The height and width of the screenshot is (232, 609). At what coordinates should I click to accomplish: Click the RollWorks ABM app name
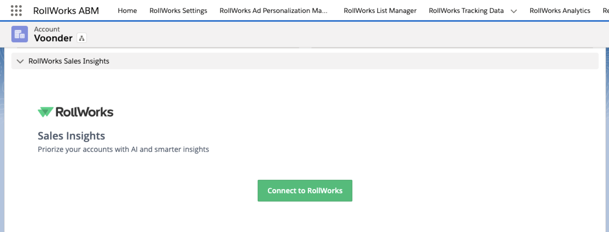click(66, 10)
